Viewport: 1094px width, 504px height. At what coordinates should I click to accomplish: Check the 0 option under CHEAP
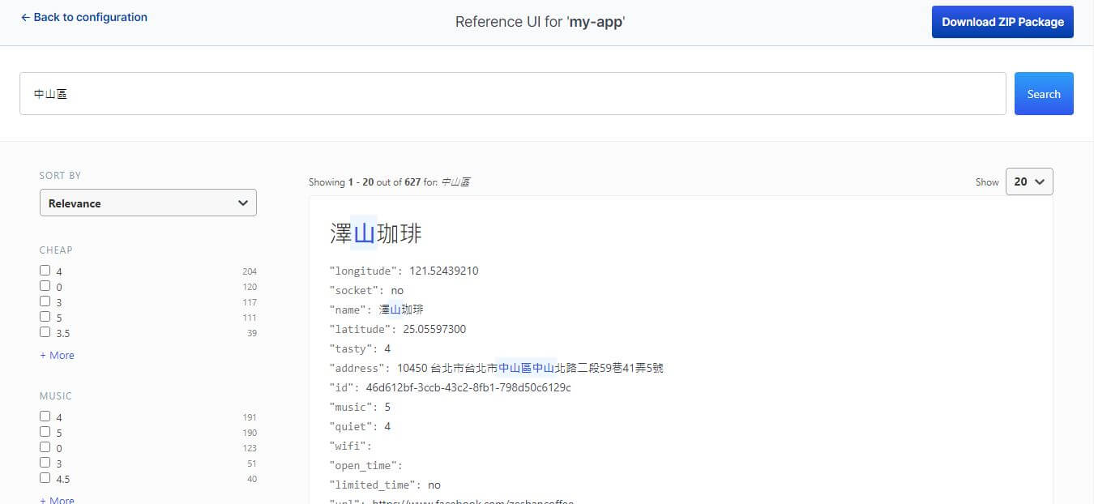[x=45, y=285]
